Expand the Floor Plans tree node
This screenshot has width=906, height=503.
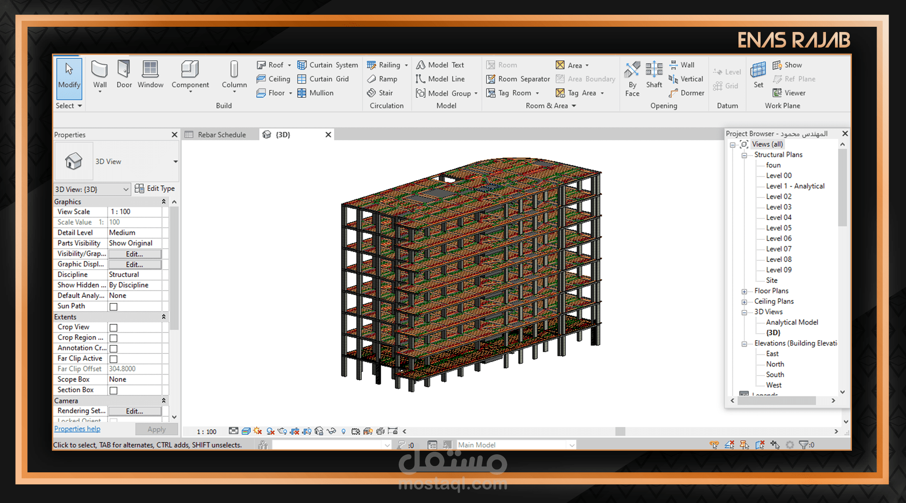pyautogui.click(x=744, y=291)
